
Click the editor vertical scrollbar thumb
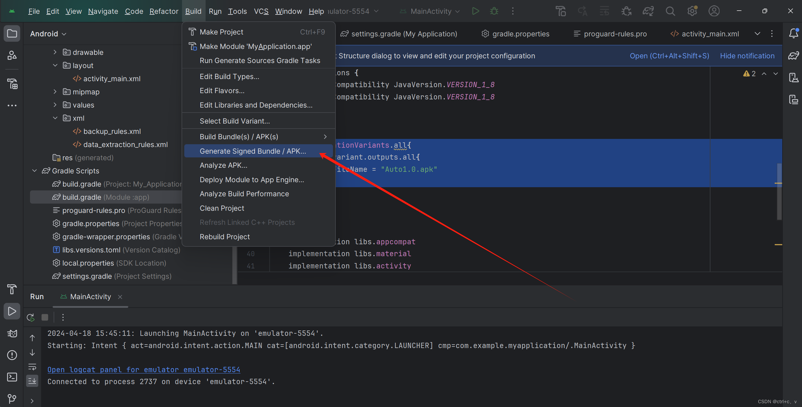779,191
